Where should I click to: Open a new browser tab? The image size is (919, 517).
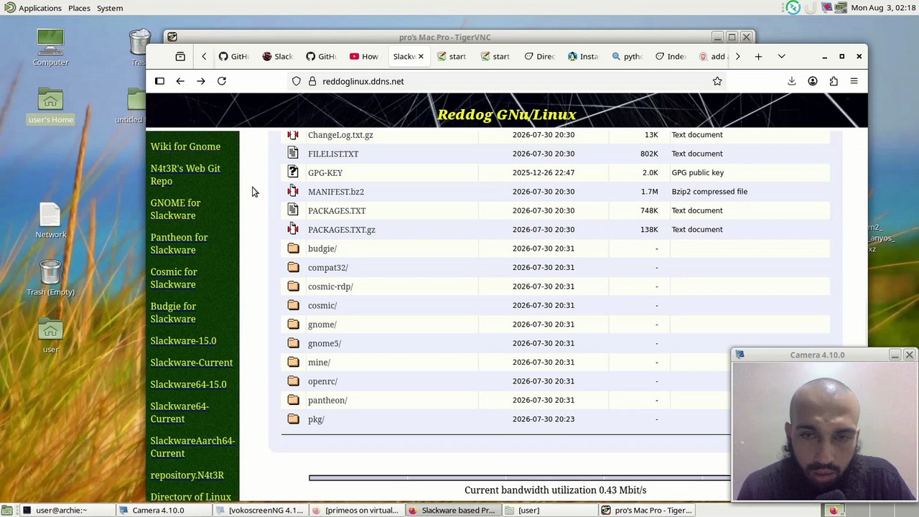[x=758, y=56]
